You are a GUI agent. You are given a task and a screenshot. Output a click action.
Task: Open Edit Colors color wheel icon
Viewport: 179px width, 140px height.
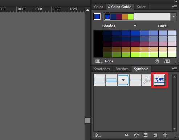pyautogui.click(x=157, y=61)
